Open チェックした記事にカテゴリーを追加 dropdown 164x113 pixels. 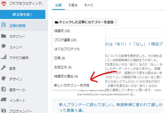point(85,22)
